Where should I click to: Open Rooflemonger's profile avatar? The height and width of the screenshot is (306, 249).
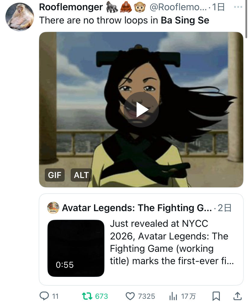coord(20,17)
